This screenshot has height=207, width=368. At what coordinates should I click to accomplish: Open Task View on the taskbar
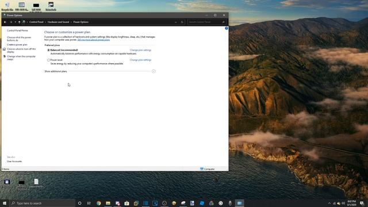tap(89, 203)
